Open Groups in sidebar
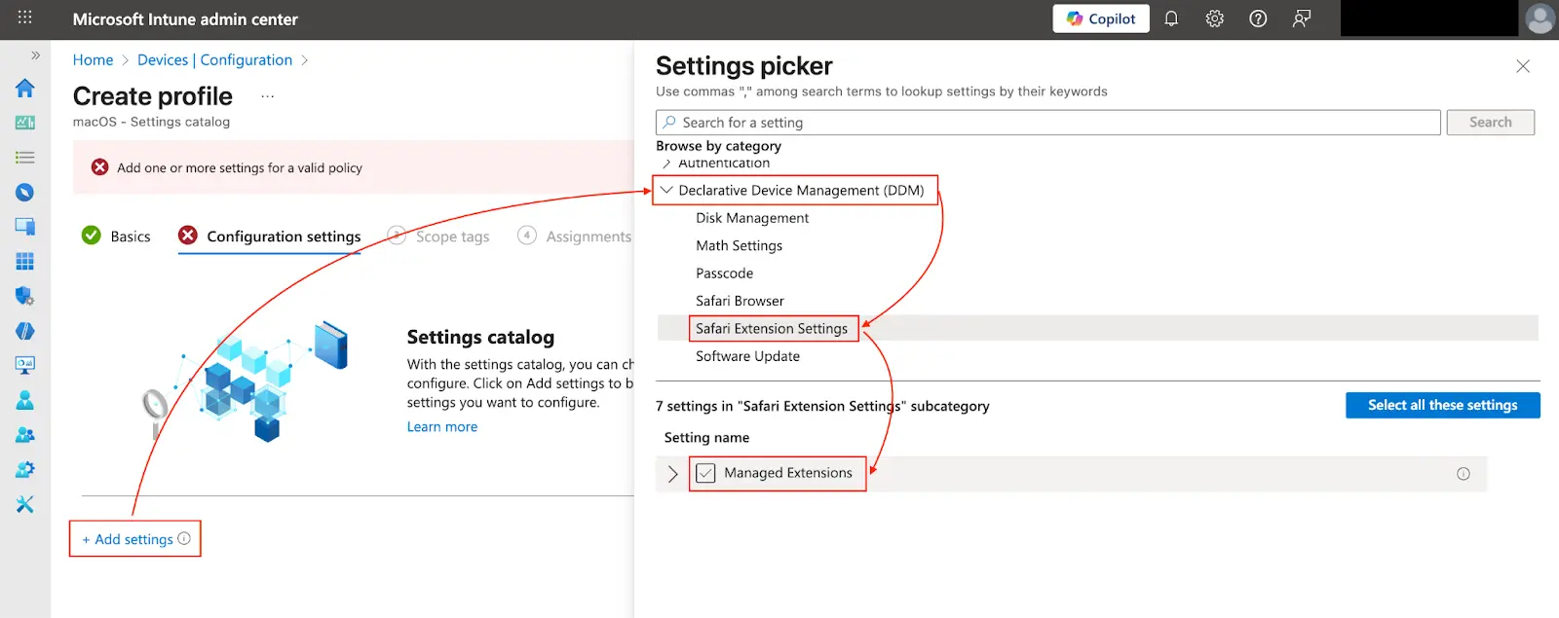1559x618 pixels. point(25,435)
